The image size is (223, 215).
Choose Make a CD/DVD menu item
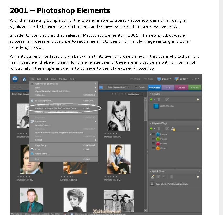(x=64, y=101)
